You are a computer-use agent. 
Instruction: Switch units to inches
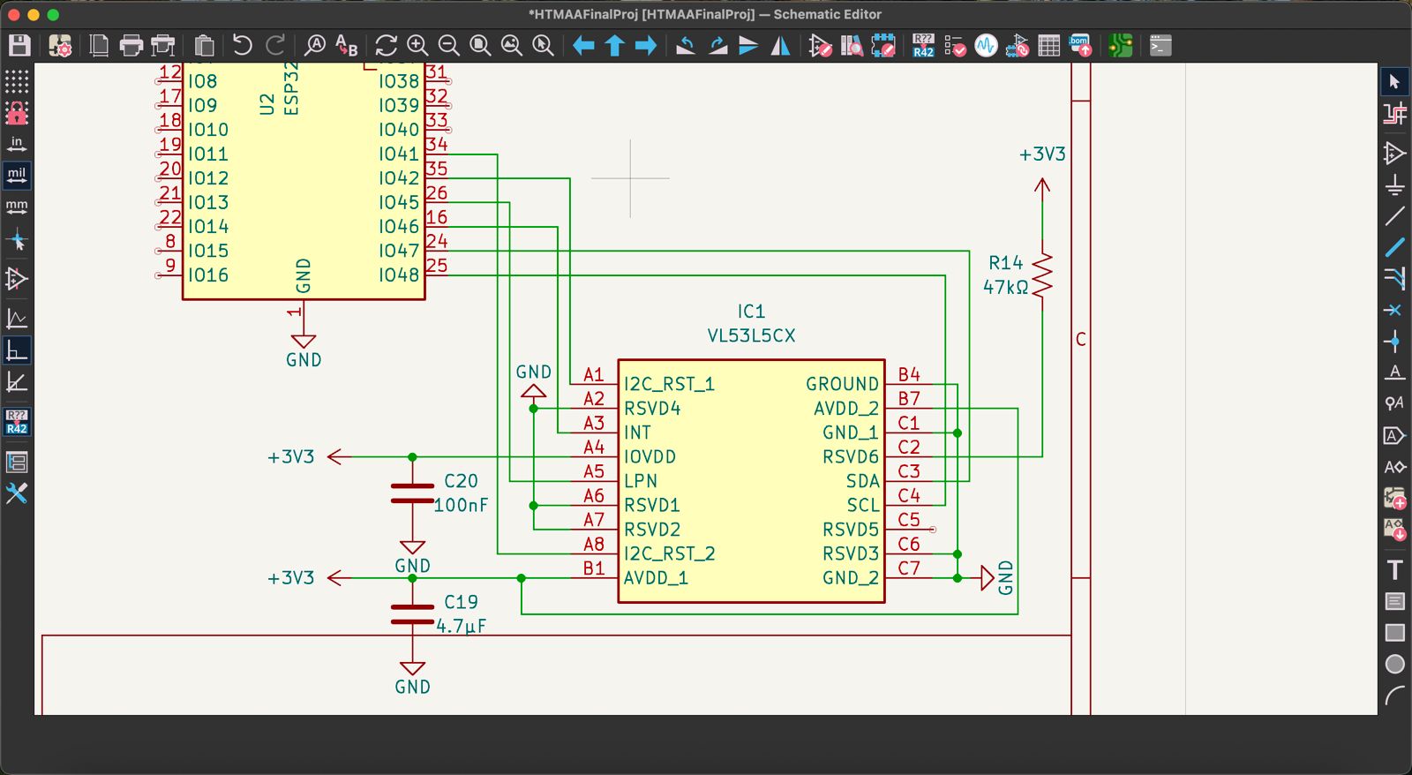pos(17,144)
